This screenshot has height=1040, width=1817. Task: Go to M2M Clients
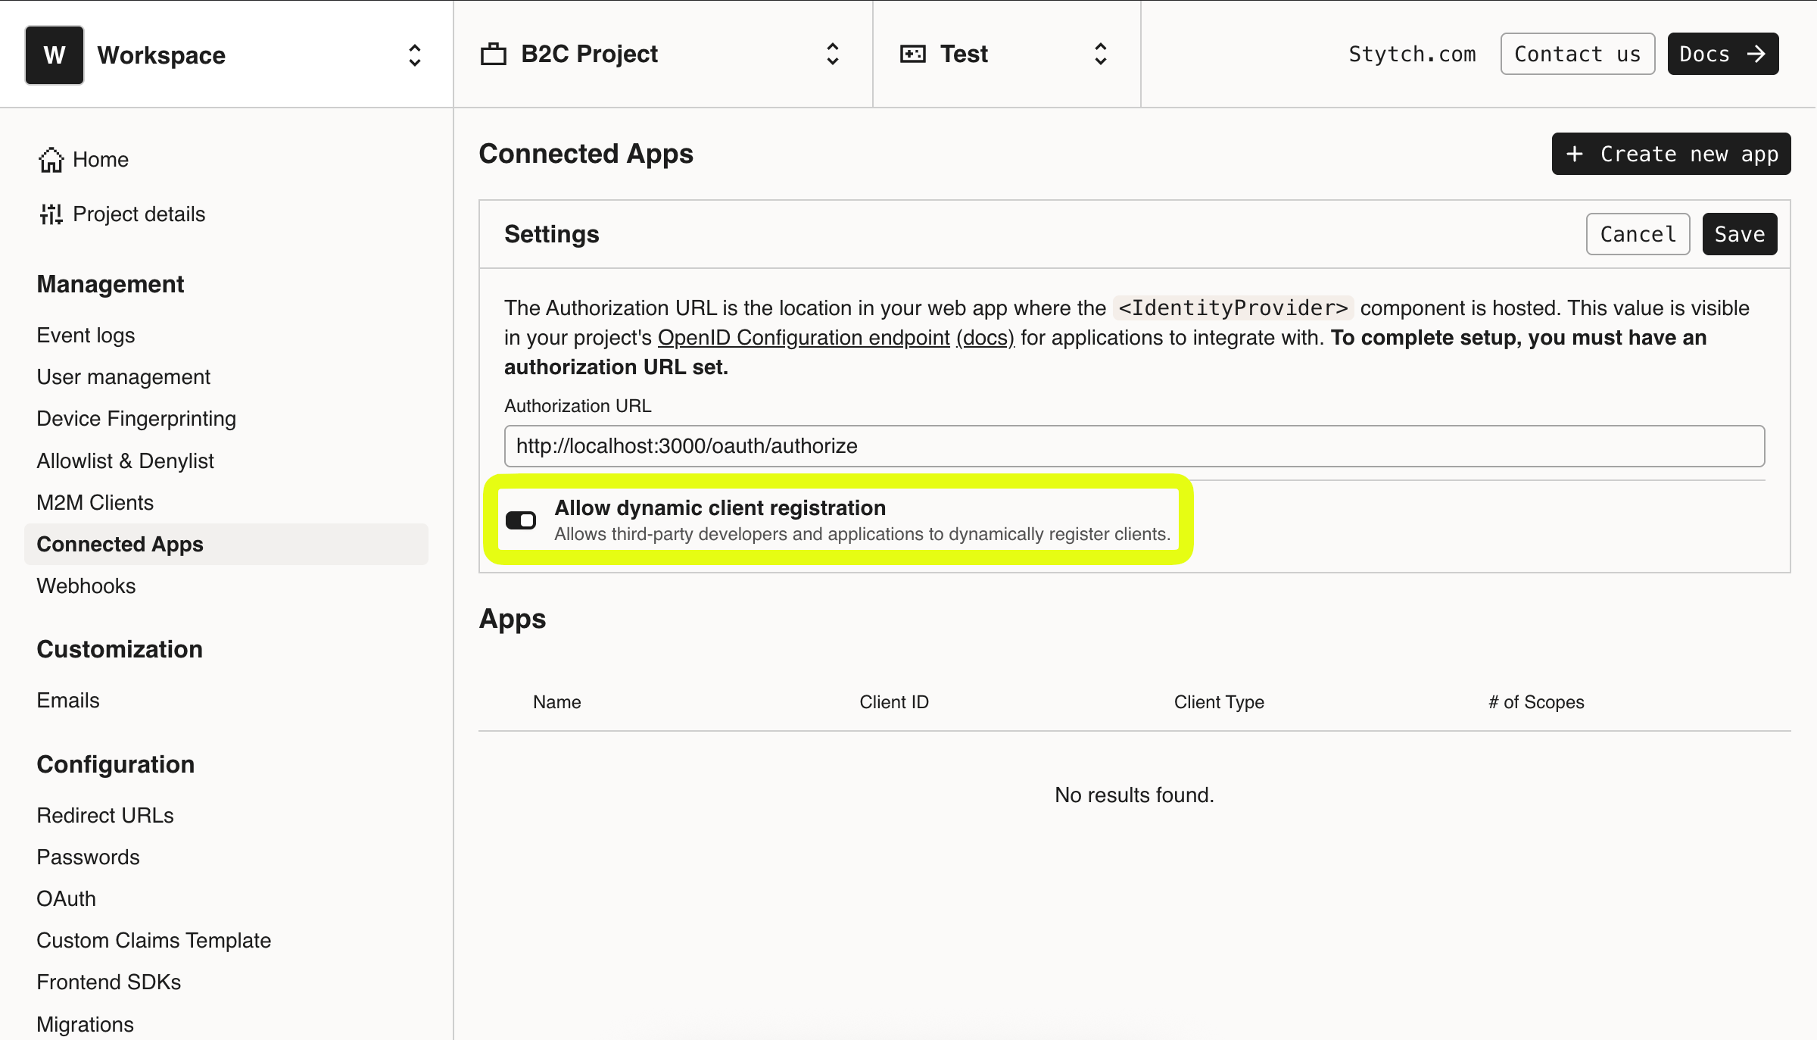(x=95, y=502)
